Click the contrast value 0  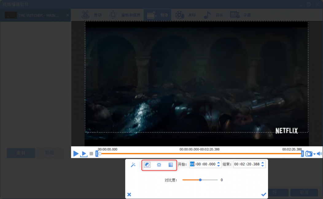222,180
